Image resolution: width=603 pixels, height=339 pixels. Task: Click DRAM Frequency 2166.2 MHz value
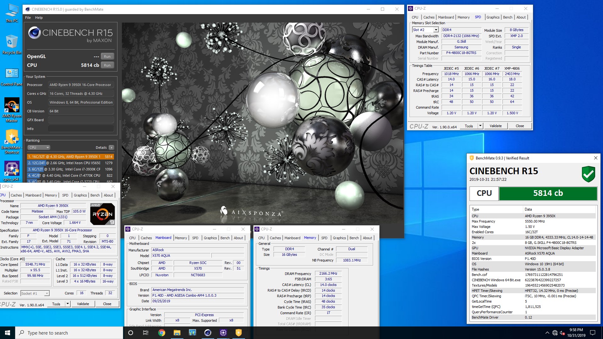328,273
